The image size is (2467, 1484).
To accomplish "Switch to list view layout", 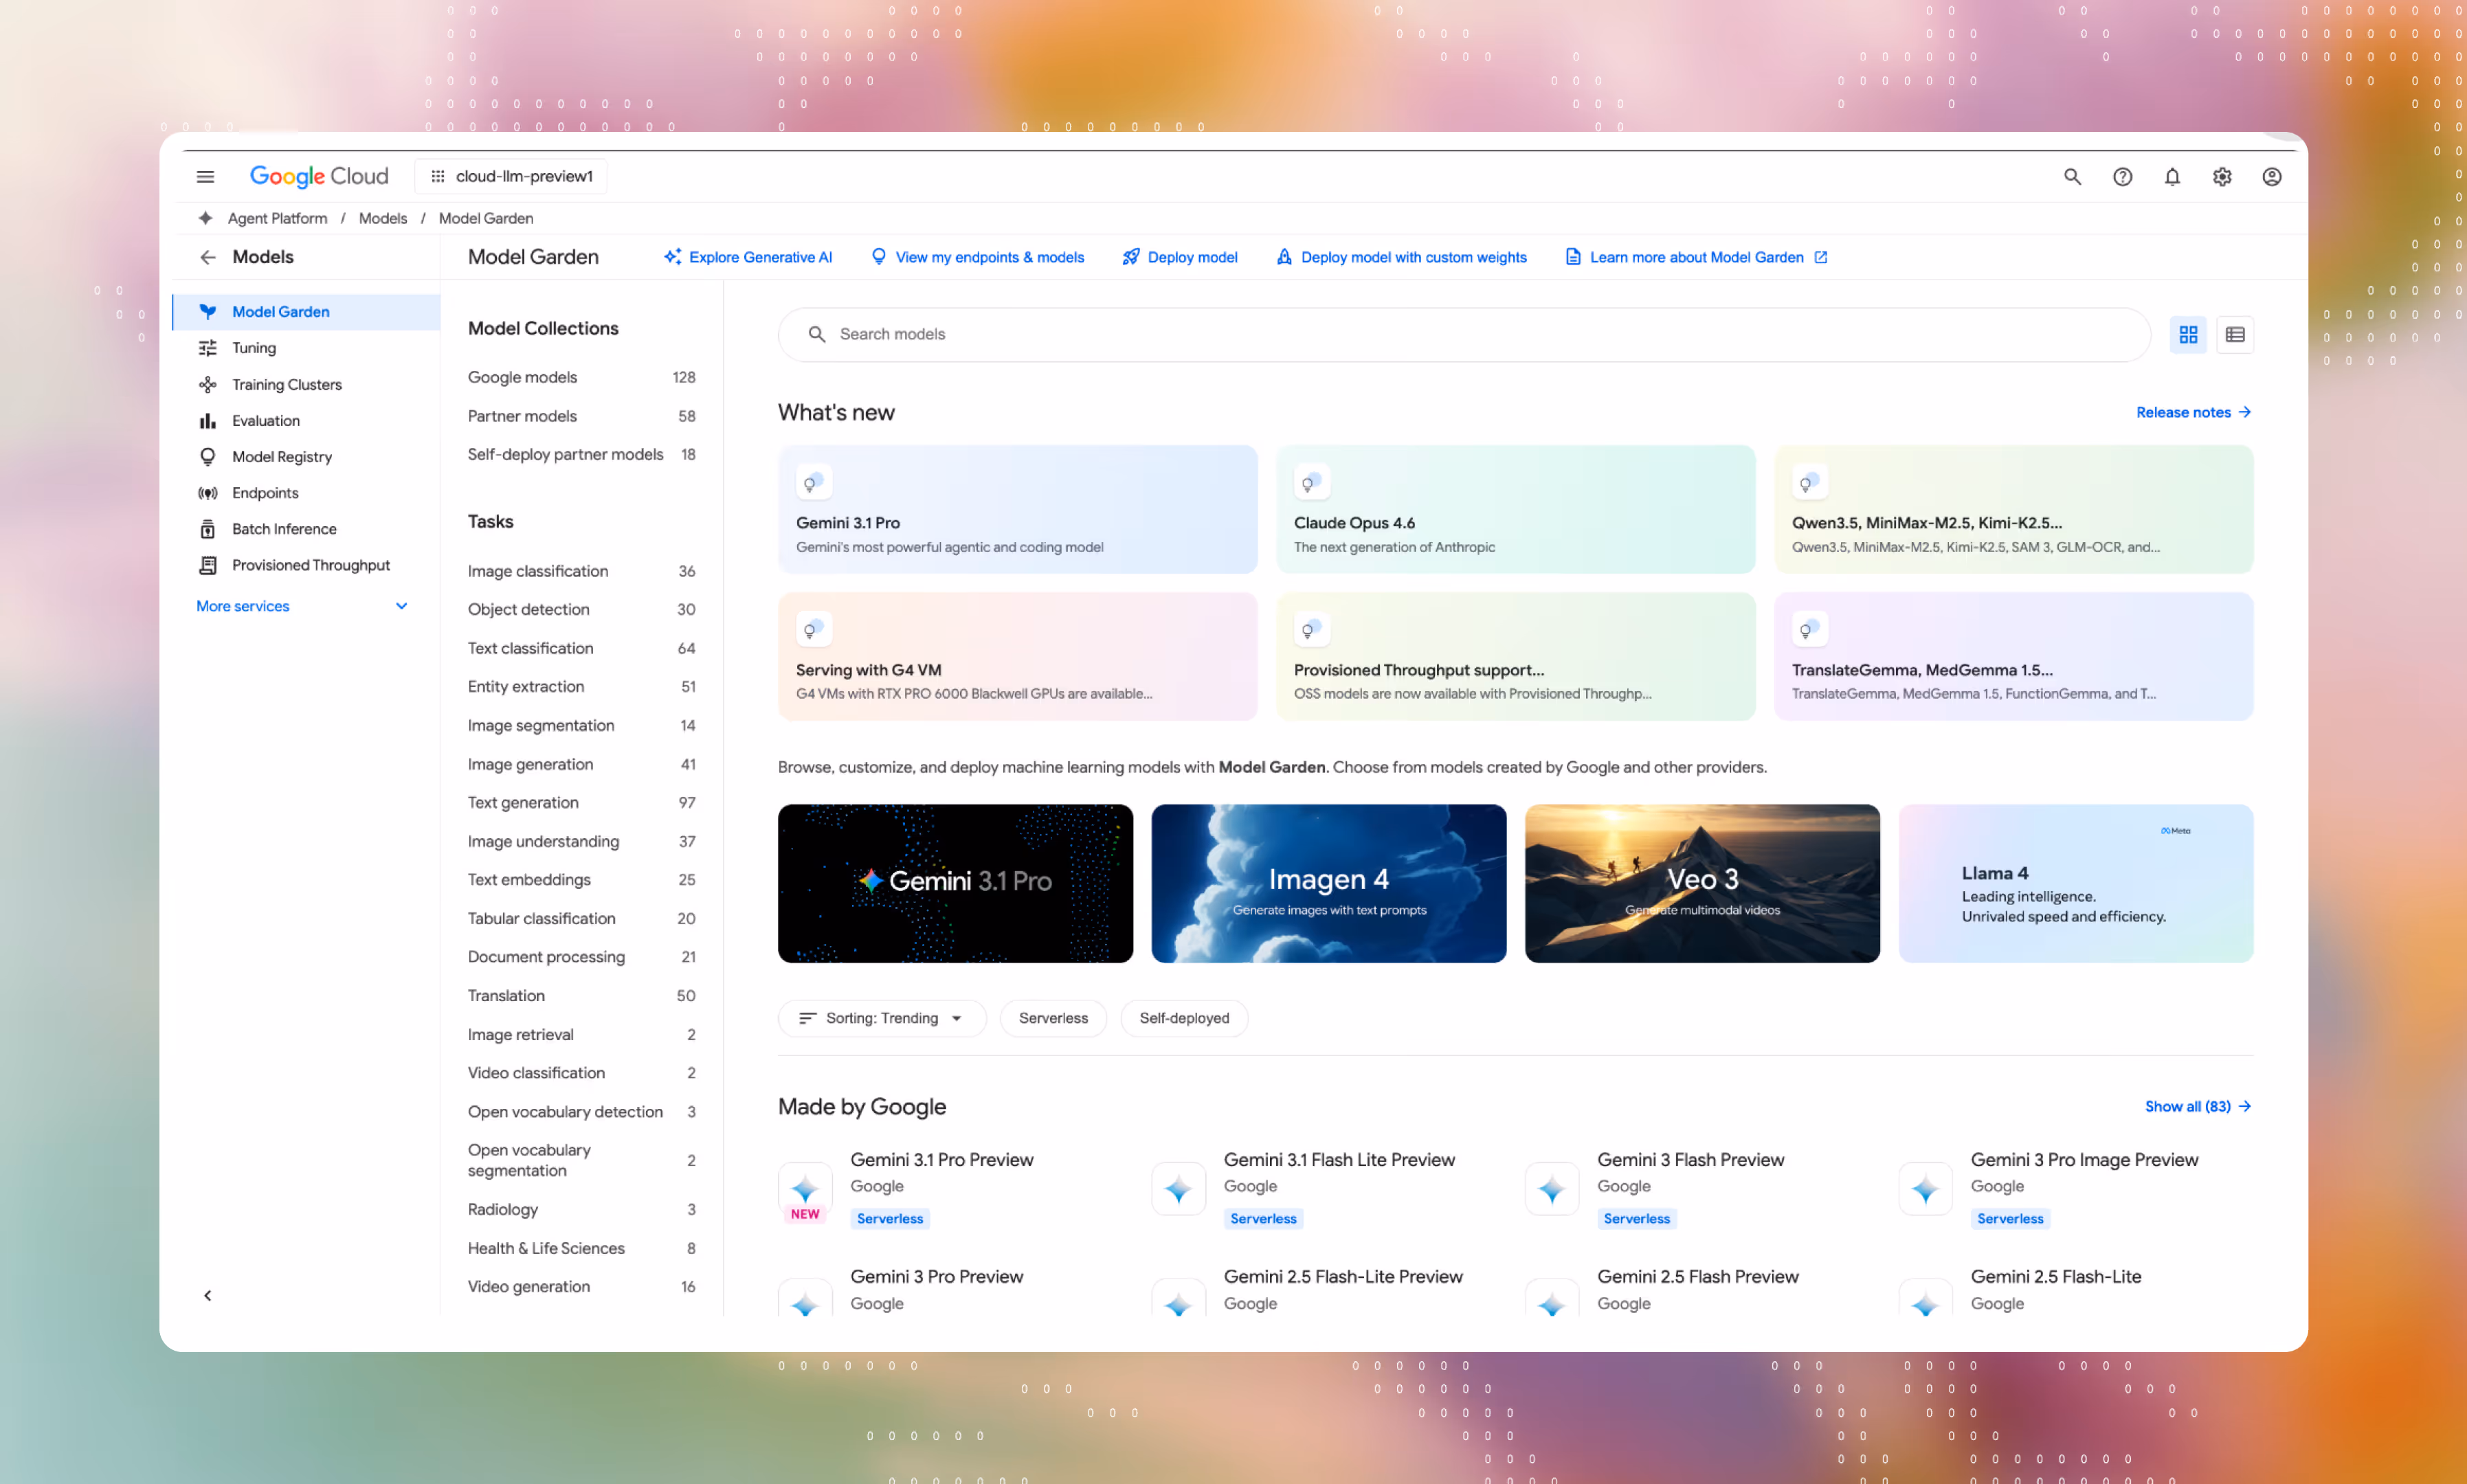I will (x=2235, y=334).
